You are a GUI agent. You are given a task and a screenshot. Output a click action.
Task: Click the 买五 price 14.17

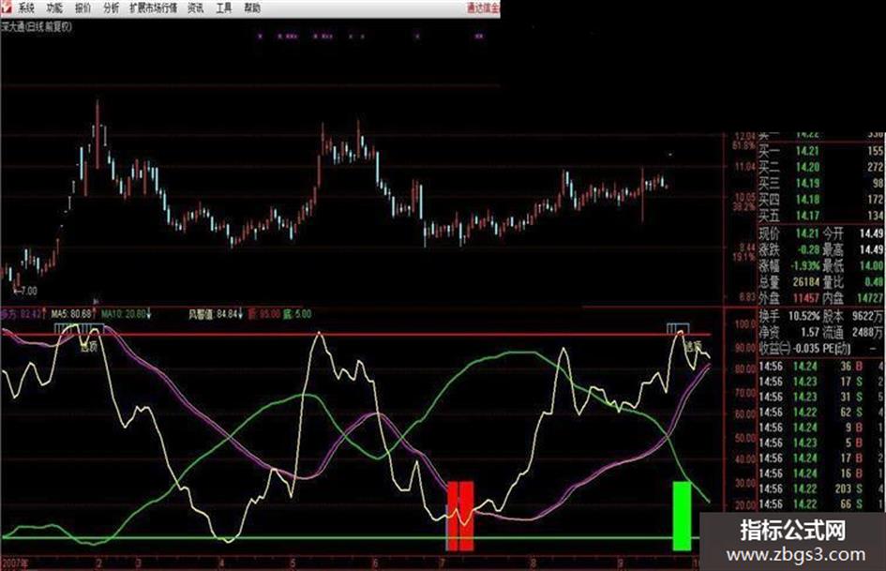coord(807,216)
